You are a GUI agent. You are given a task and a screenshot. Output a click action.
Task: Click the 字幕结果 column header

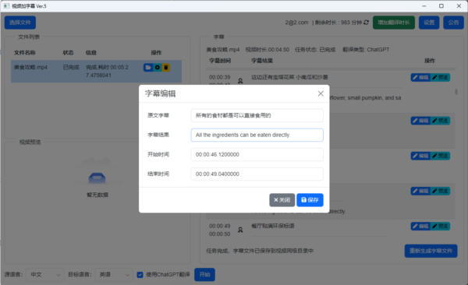point(262,61)
